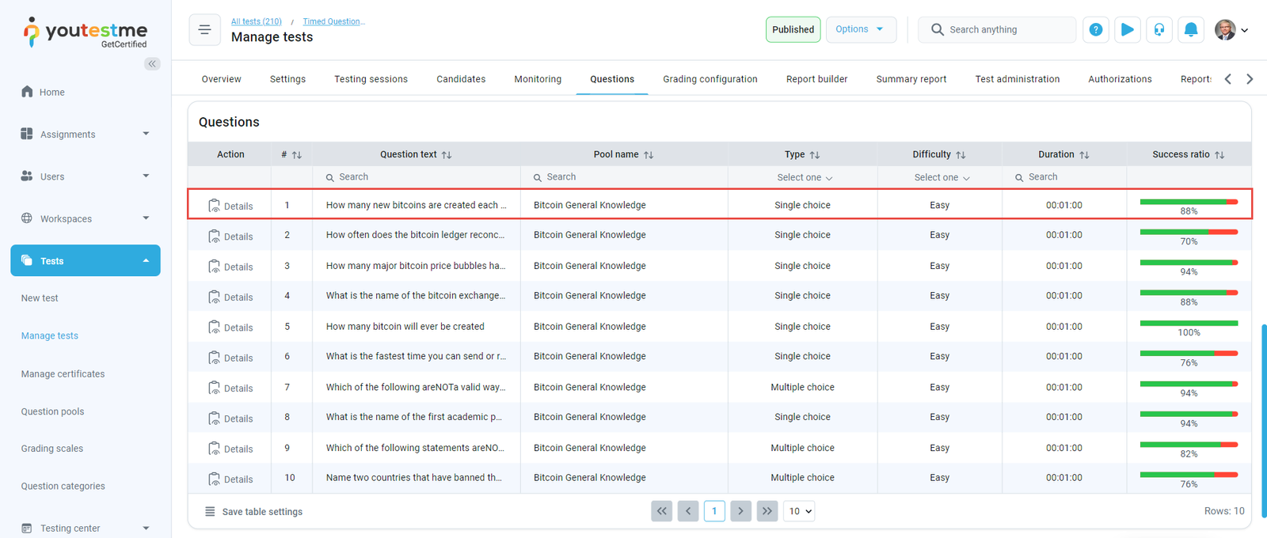Toggle sorting on the Pool name column
The image size is (1267, 538).
point(649,155)
